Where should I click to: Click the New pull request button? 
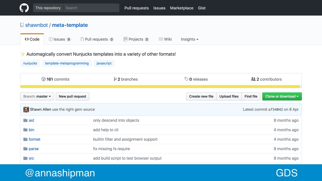pyautogui.click(x=73, y=96)
